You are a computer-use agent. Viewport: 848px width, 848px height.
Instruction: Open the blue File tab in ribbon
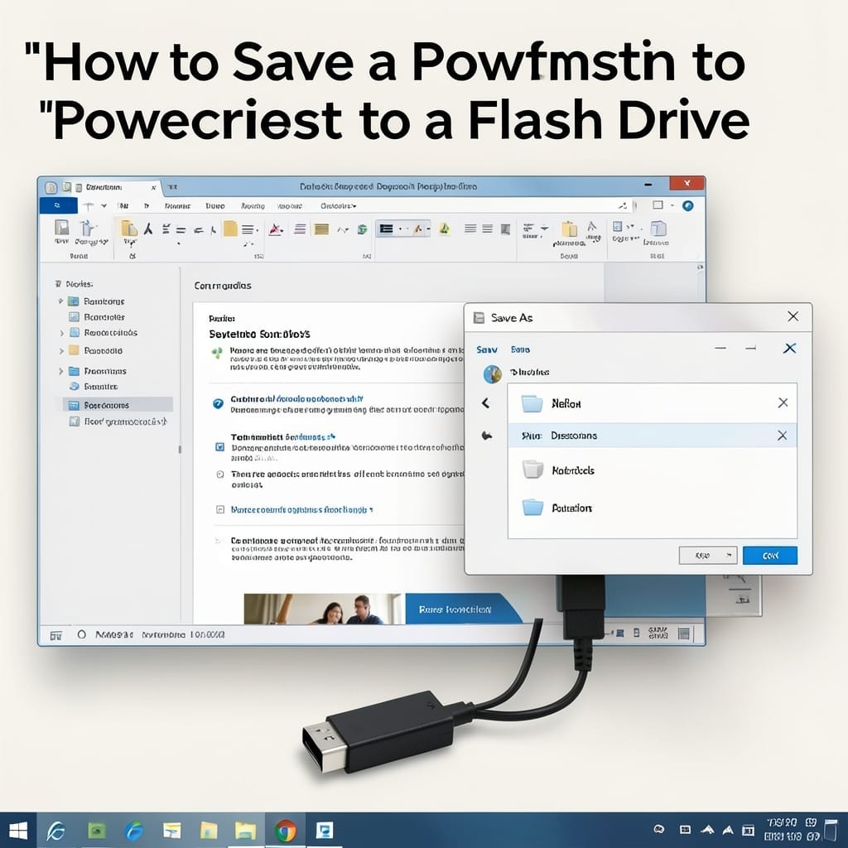click(59, 205)
